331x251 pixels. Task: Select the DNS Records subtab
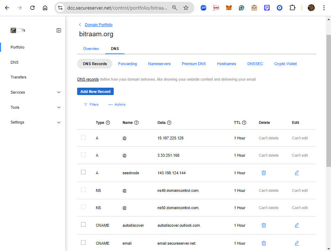click(95, 64)
